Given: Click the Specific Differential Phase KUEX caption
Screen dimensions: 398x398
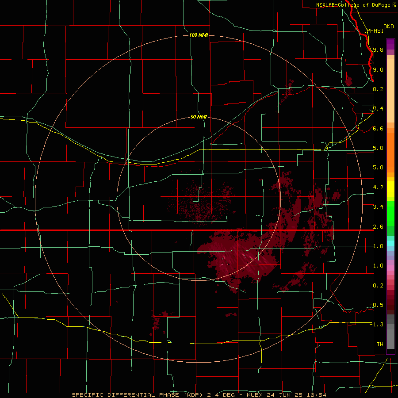Looking at the screenshot, I should click(199, 395).
